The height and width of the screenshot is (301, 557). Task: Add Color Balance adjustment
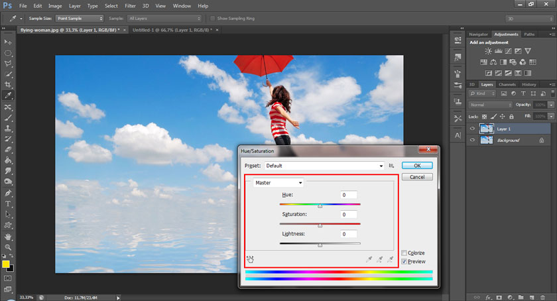coord(493,62)
